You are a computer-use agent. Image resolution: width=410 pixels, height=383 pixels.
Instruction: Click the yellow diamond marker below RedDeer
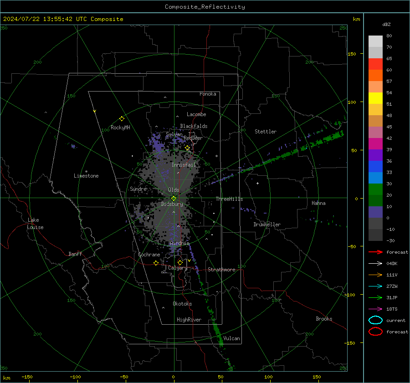click(x=187, y=148)
